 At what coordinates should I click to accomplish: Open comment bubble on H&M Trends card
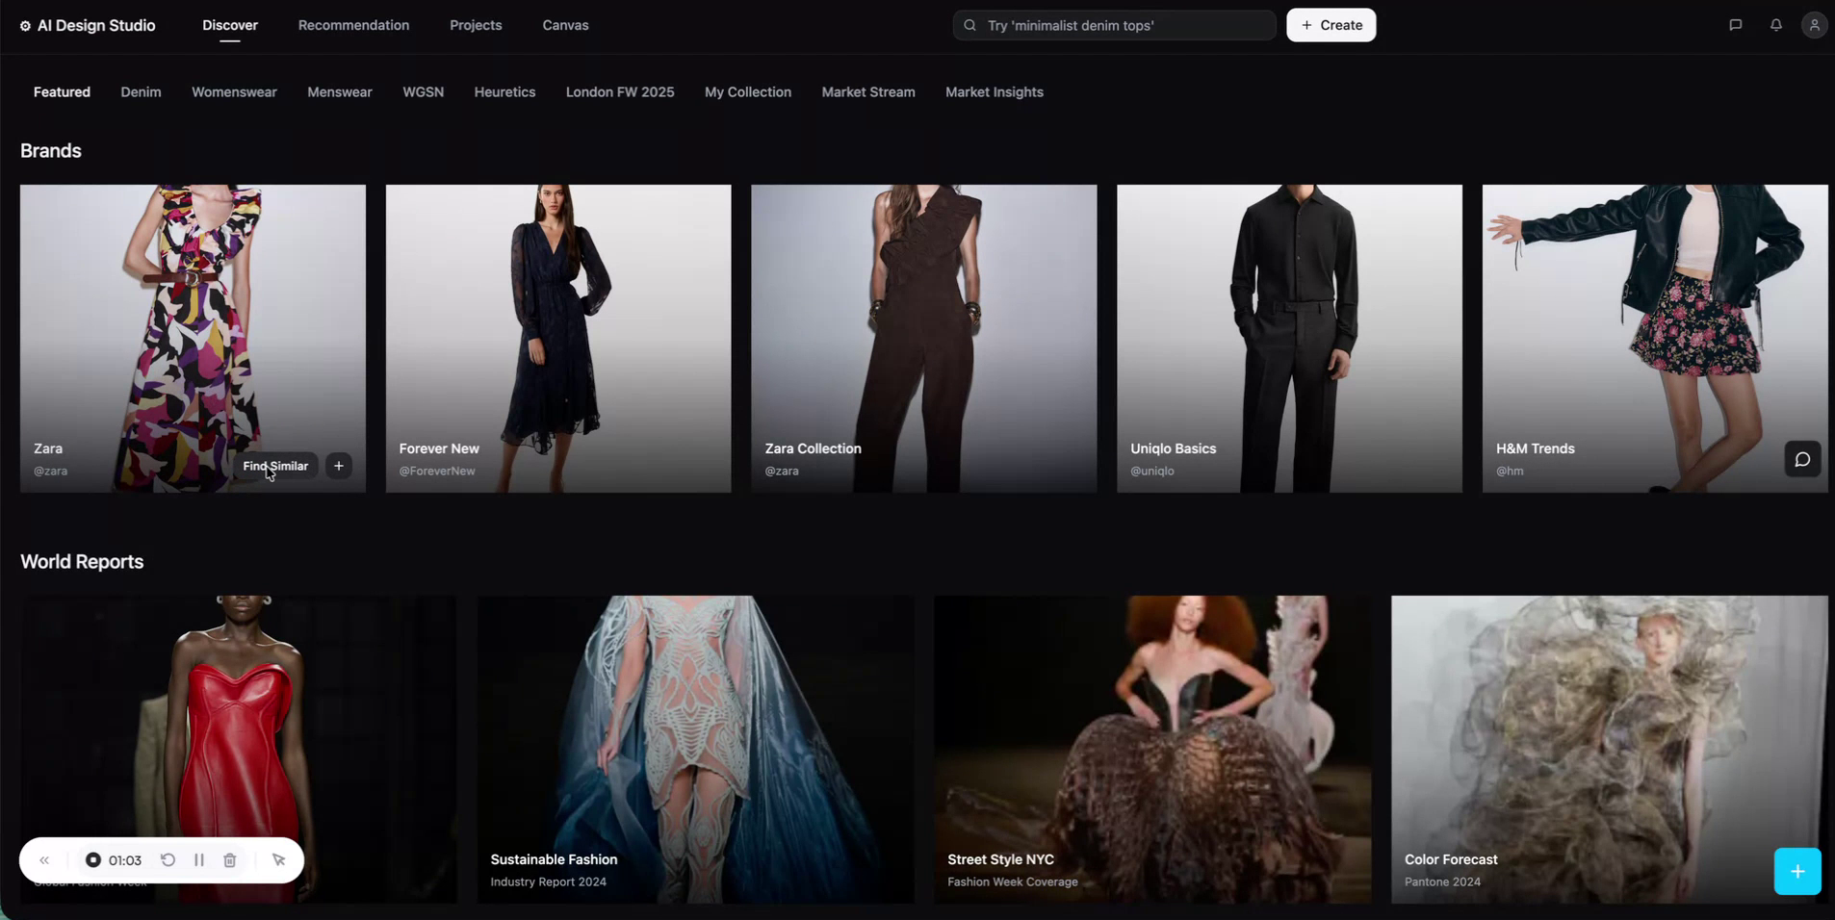(1801, 460)
